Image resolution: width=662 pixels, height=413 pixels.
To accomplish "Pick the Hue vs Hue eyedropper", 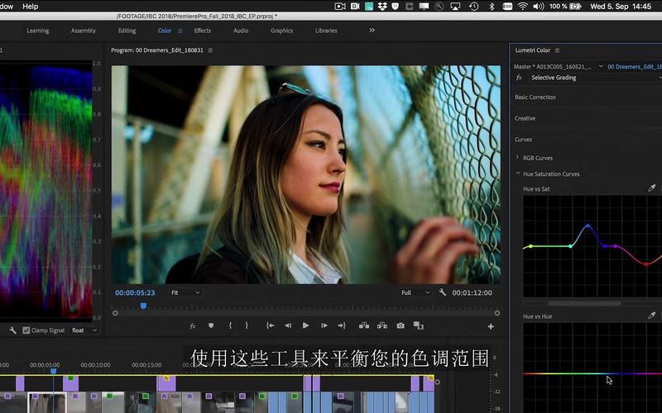I will (x=652, y=316).
